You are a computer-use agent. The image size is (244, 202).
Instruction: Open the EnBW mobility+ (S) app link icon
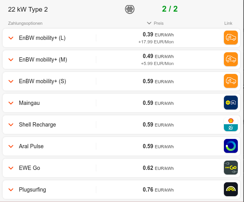tap(231, 81)
